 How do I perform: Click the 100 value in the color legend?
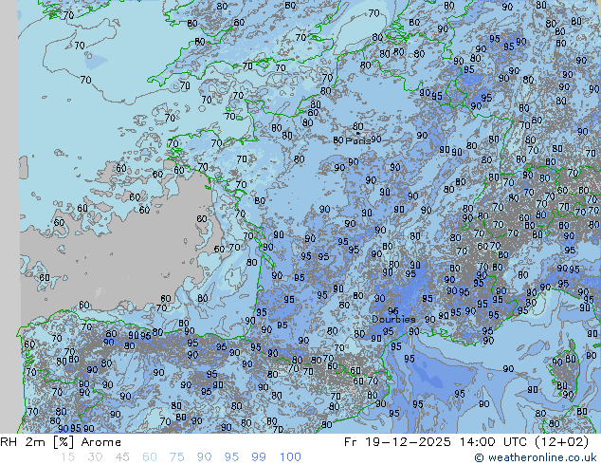pyautogui.click(x=290, y=457)
